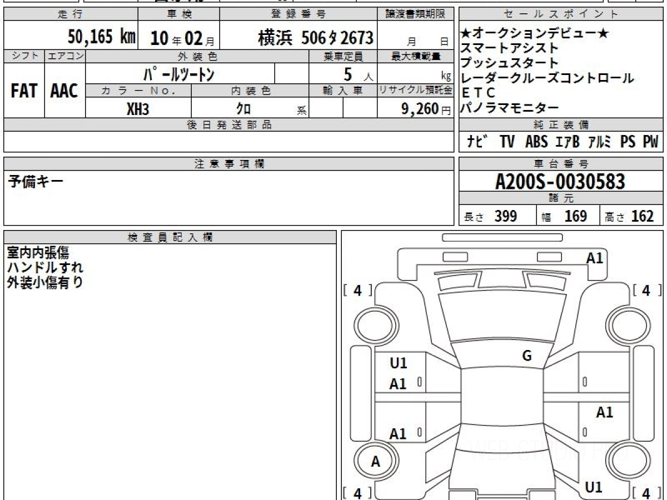Click the G mark on the windshield
667x500 pixels.
pos(527,356)
